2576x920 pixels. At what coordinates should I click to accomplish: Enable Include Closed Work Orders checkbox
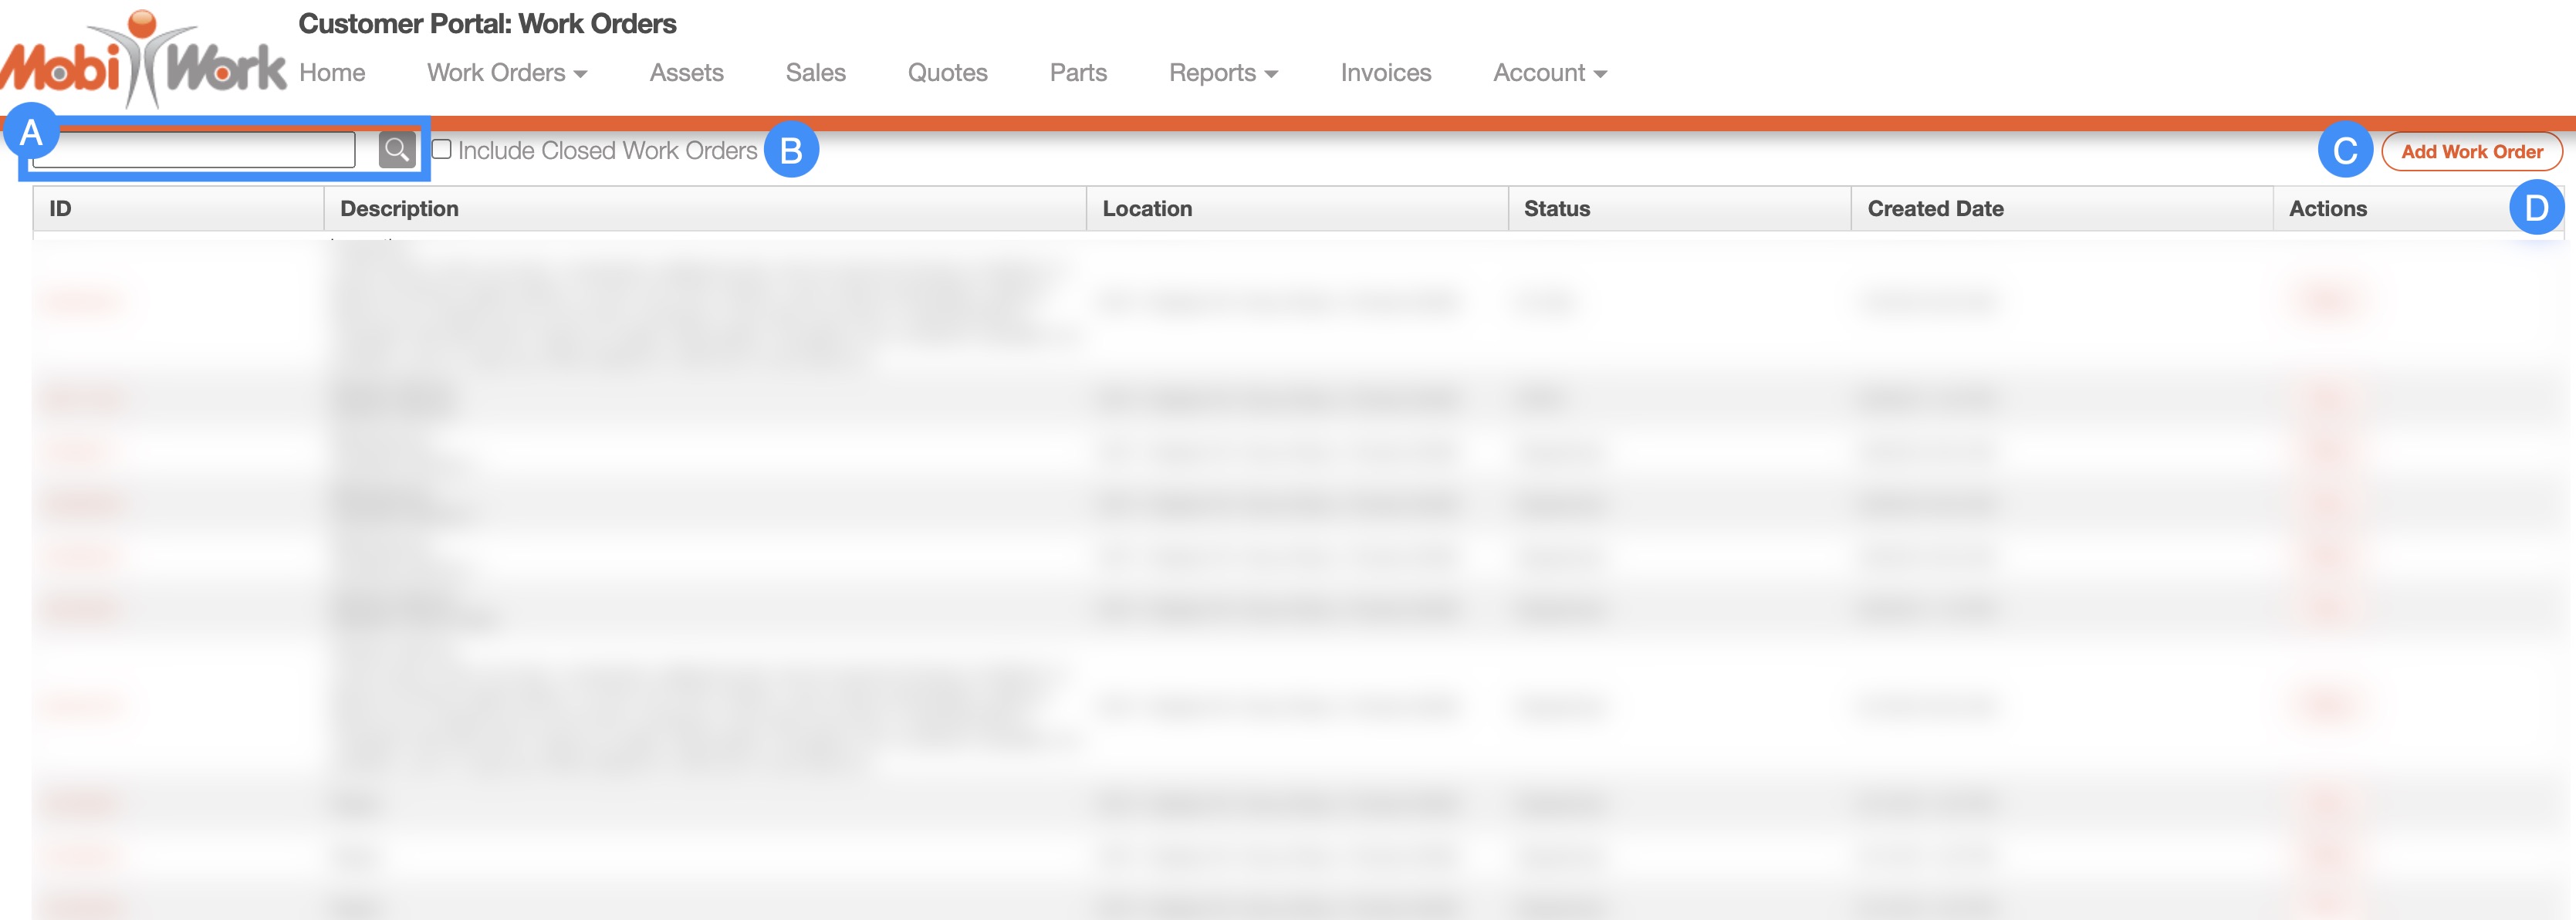tap(441, 150)
